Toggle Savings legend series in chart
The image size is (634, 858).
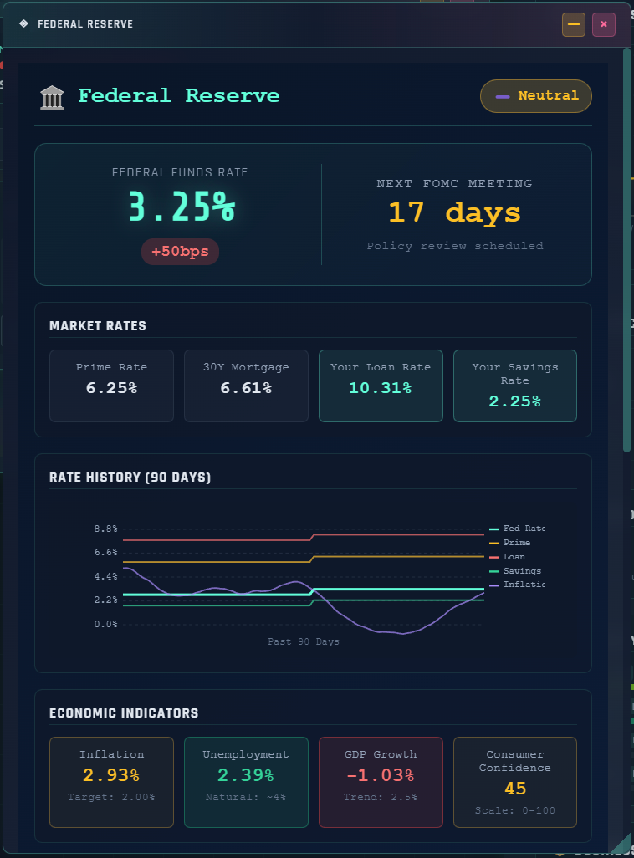515,571
